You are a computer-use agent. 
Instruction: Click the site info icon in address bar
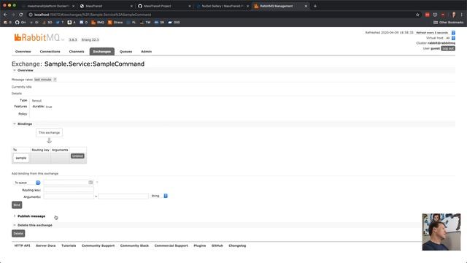pos(31,15)
